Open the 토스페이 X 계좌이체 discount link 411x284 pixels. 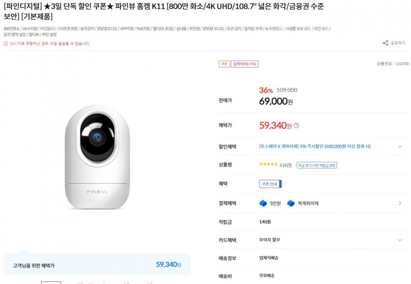(x=315, y=146)
